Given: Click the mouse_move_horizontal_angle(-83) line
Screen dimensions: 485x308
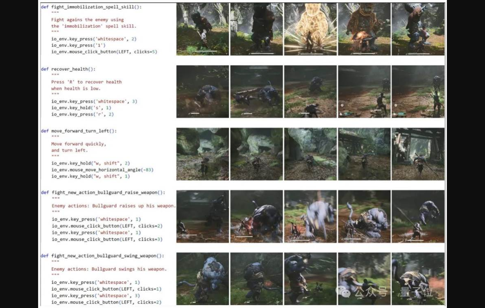Looking at the screenshot, I should coord(102,170).
